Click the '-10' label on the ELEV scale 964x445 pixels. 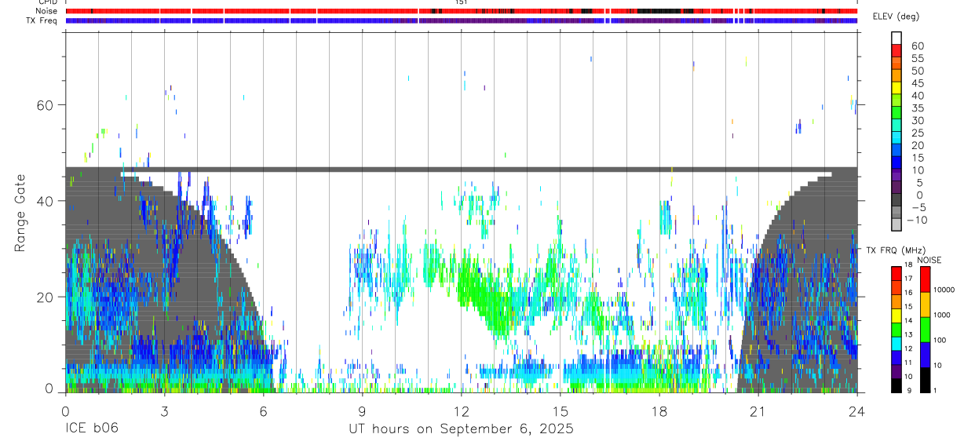[915, 221]
